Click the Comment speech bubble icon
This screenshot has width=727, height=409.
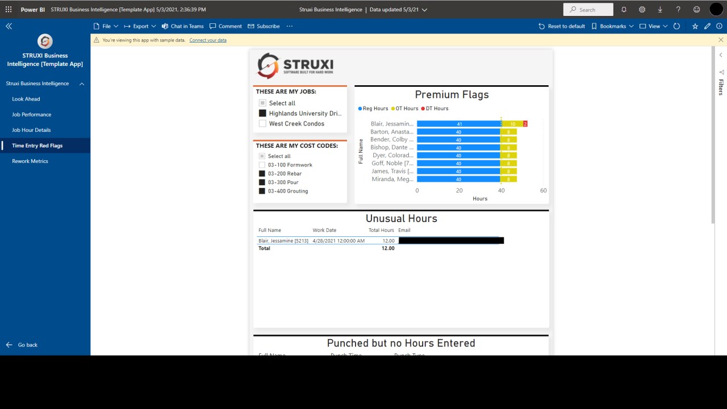click(213, 26)
